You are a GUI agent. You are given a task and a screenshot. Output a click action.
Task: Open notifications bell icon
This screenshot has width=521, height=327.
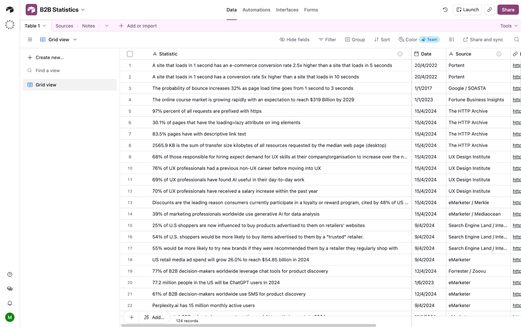[10, 303]
